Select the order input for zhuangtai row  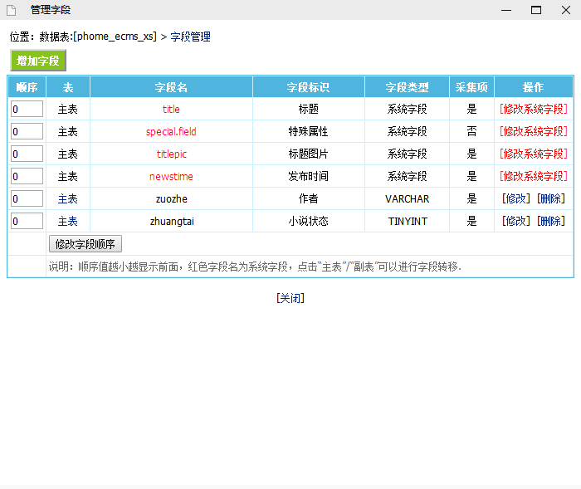(x=27, y=221)
